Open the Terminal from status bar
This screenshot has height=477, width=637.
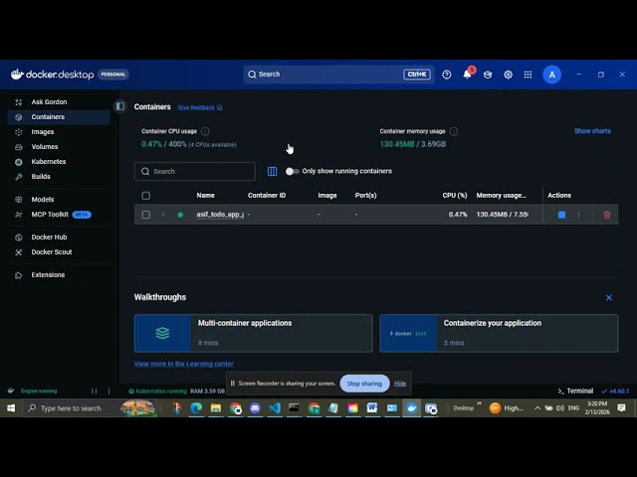(575, 391)
